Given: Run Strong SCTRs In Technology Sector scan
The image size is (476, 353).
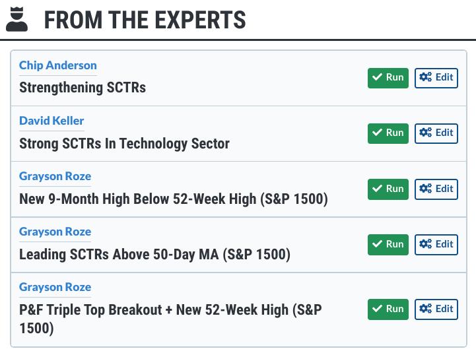Looking at the screenshot, I should click(388, 133).
